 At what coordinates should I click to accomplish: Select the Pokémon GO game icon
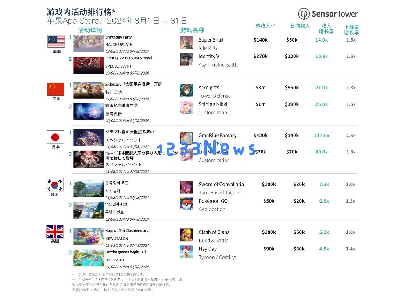(186, 204)
